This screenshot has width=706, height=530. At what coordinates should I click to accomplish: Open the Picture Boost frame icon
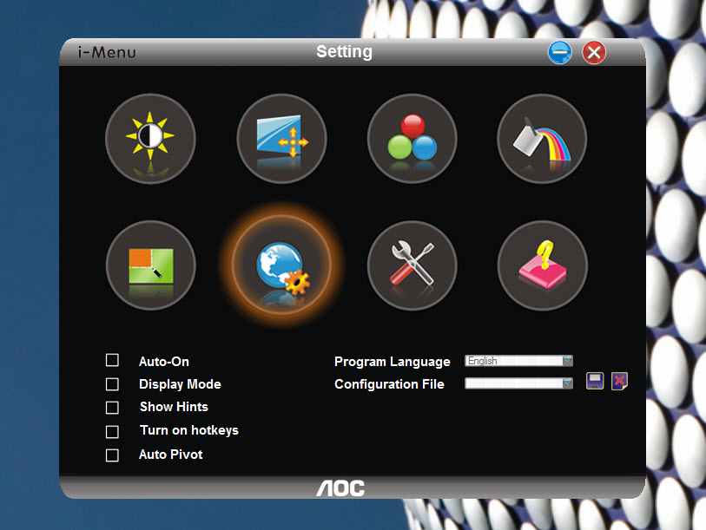(x=151, y=265)
